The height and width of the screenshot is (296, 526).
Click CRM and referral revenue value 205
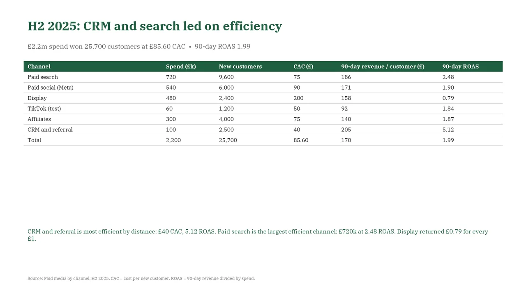tap(346, 129)
